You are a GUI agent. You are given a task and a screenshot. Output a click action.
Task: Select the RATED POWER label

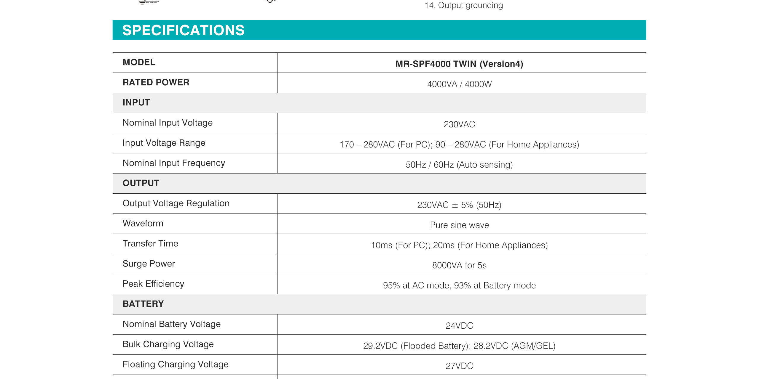click(156, 82)
